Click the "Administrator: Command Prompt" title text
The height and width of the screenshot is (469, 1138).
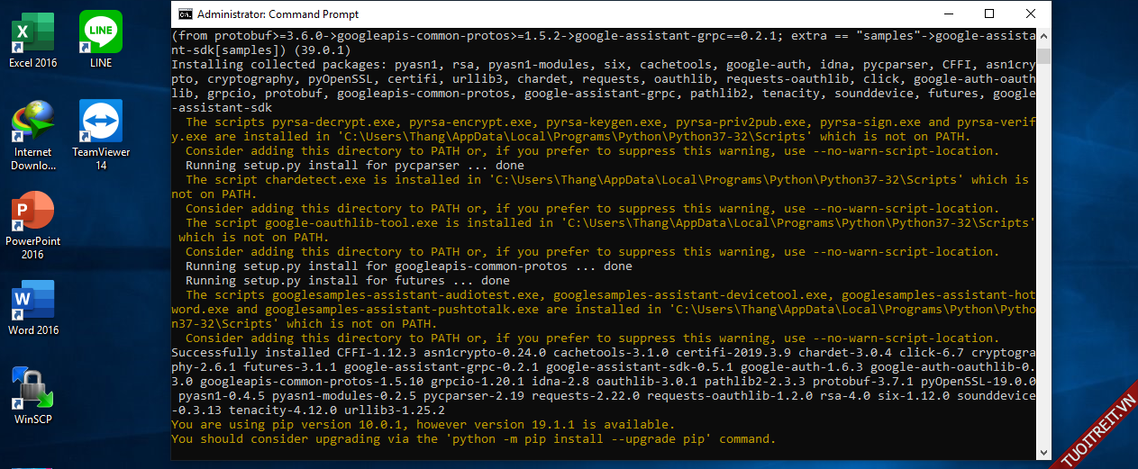pos(278,14)
